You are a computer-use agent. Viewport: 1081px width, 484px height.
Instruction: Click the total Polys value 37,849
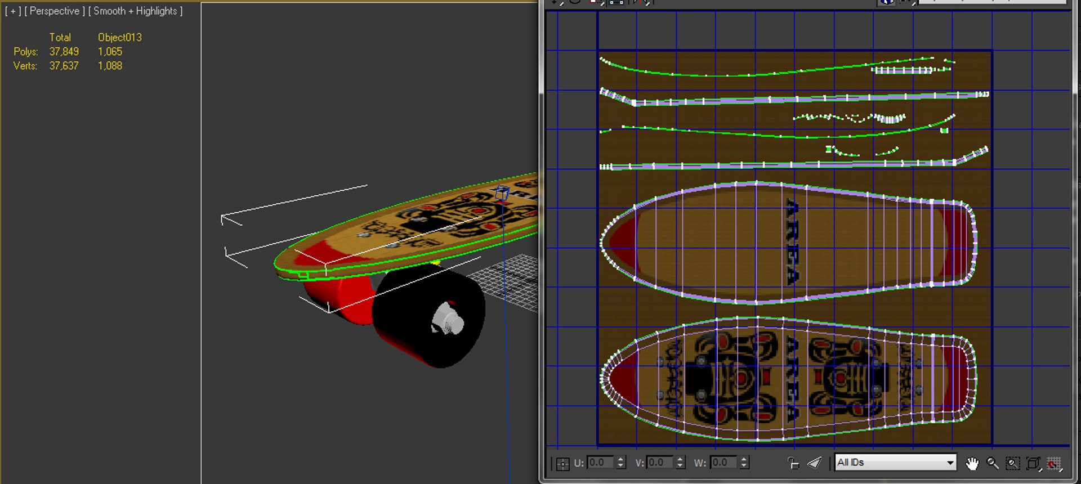[64, 52]
